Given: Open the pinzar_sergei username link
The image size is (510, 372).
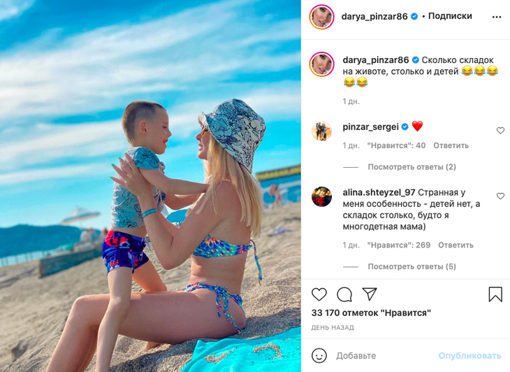Looking at the screenshot, I should (370, 127).
